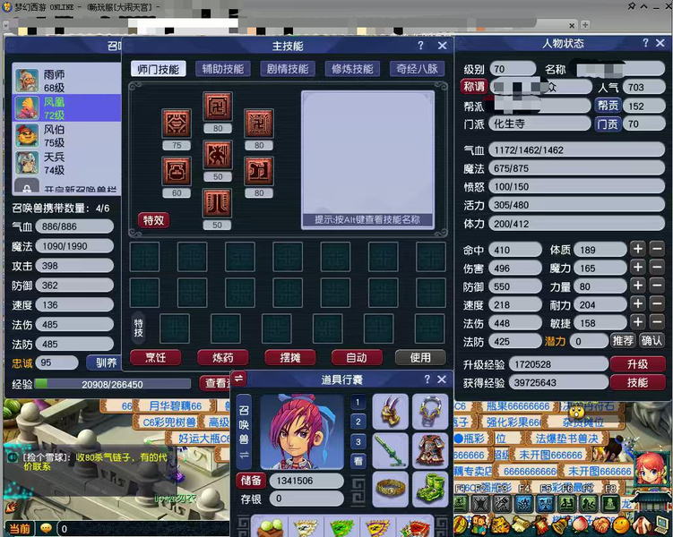Switch to inventory page 2
The image size is (673, 537).
358,422
